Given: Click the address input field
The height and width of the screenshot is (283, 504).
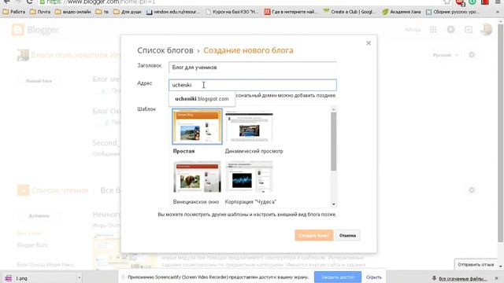Looking at the screenshot, I should (253, 85).
